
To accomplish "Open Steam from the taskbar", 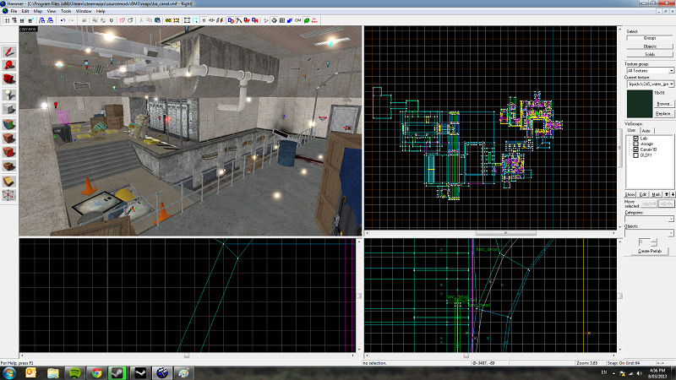I will click(x=118, y=372).
